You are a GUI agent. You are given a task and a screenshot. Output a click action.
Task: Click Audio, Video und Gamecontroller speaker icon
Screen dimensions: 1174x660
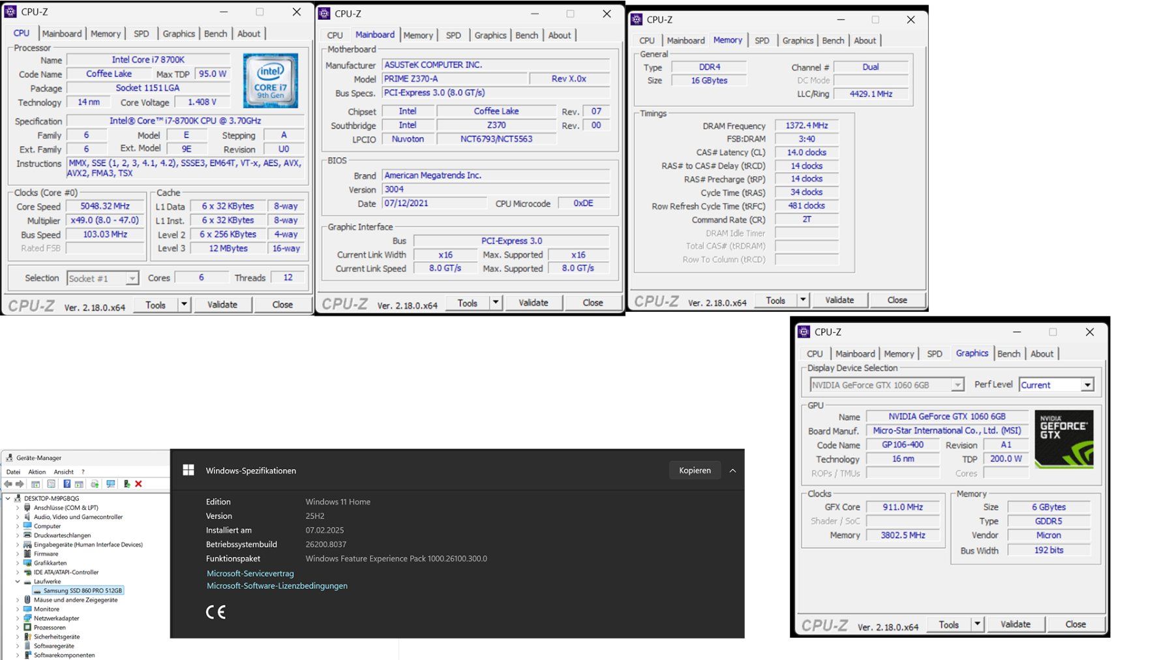click(x=27, y=517)
